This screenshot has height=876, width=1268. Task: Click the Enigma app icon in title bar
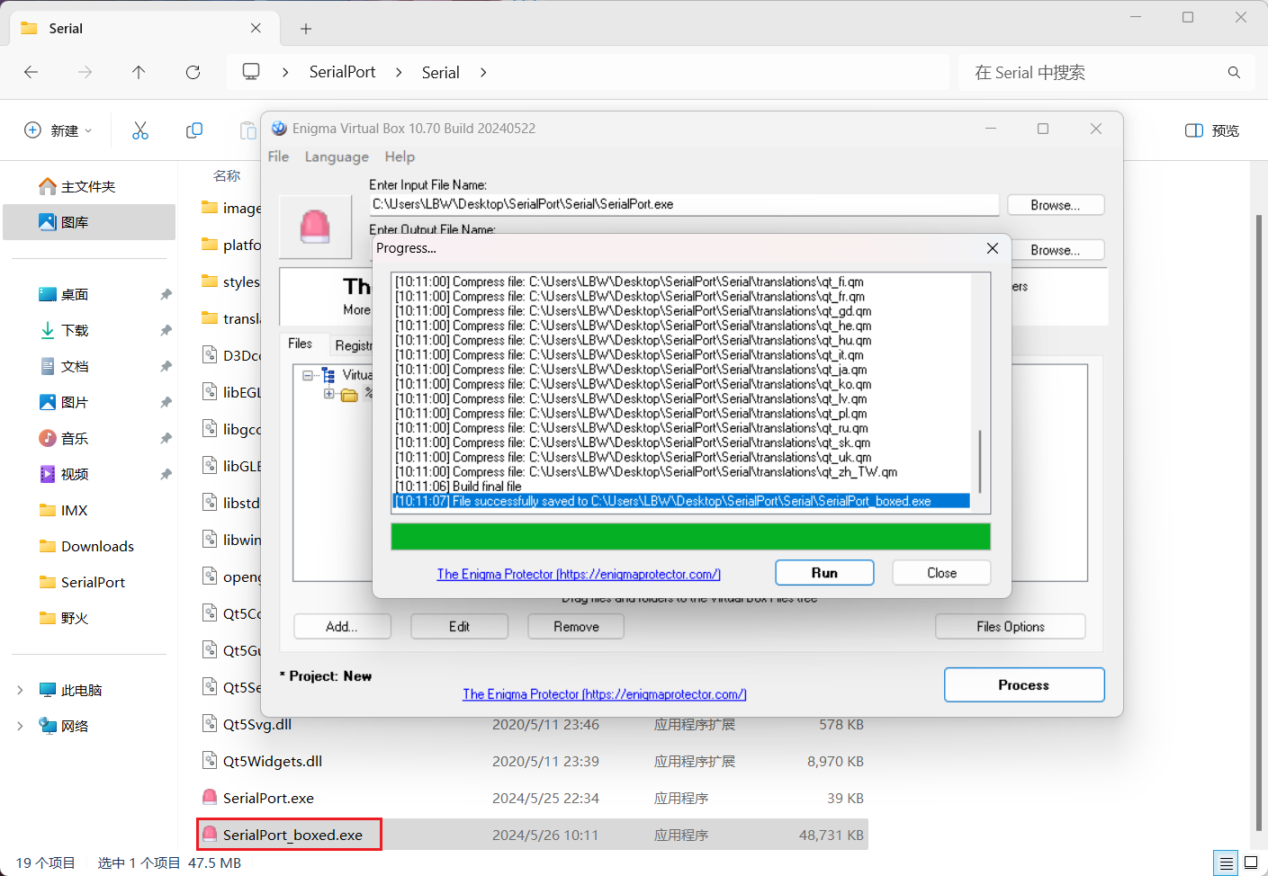click(279, 129)
